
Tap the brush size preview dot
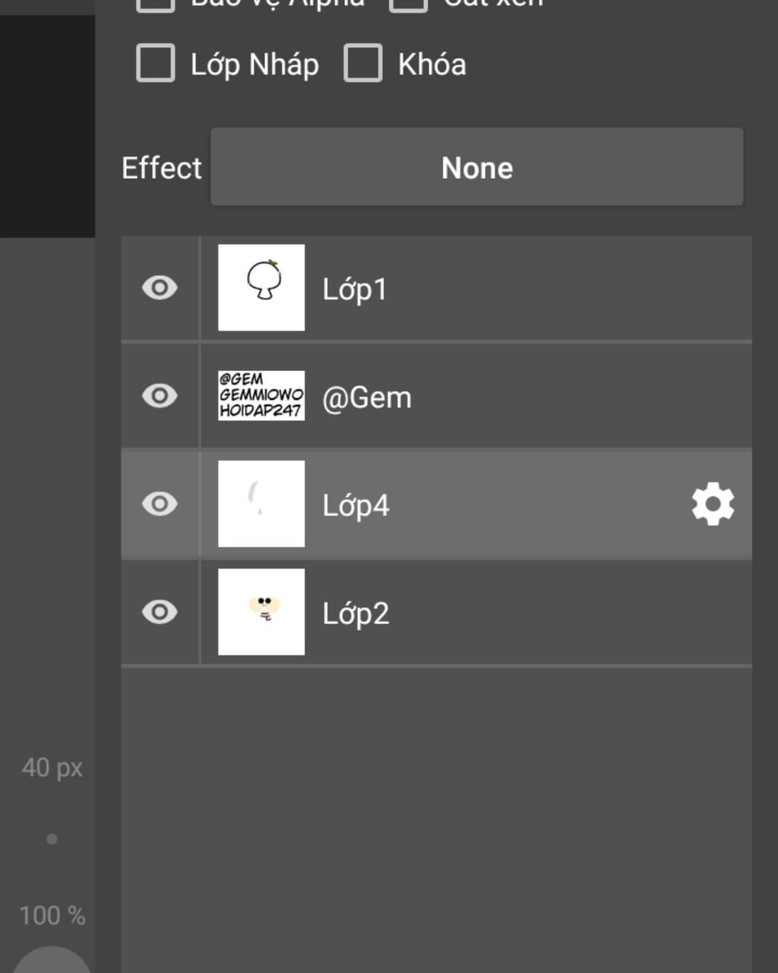(x=52, y=839)
